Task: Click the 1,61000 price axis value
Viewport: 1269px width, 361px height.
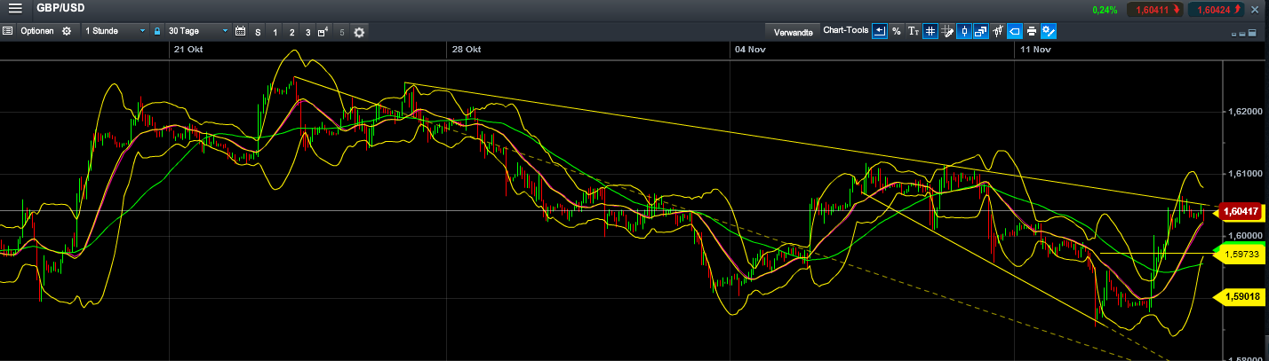Action: tap(1243, 174)
